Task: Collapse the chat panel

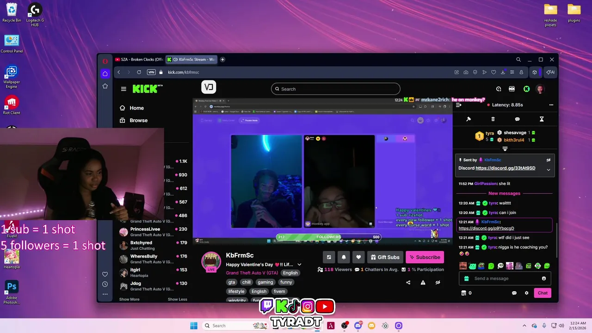Action: click(458, 105)
